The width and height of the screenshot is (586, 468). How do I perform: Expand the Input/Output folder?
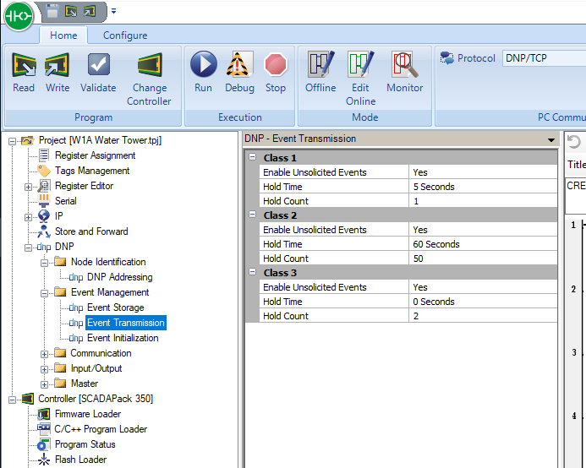(44, 369)
